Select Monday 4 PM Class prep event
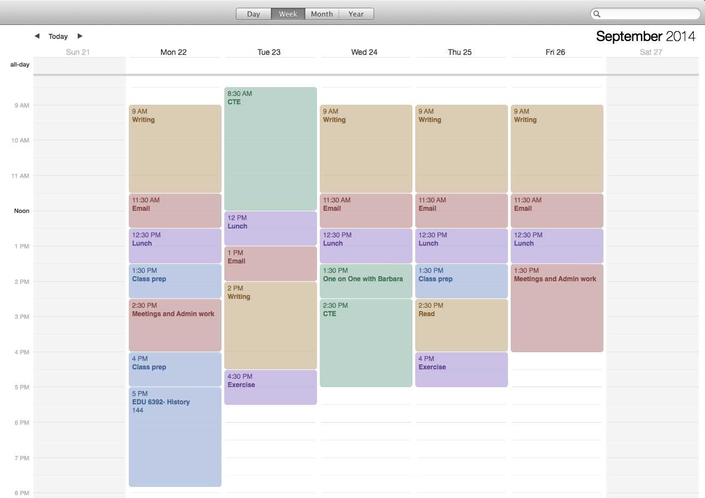Screen dimensions: 705x498 (175, 369)
